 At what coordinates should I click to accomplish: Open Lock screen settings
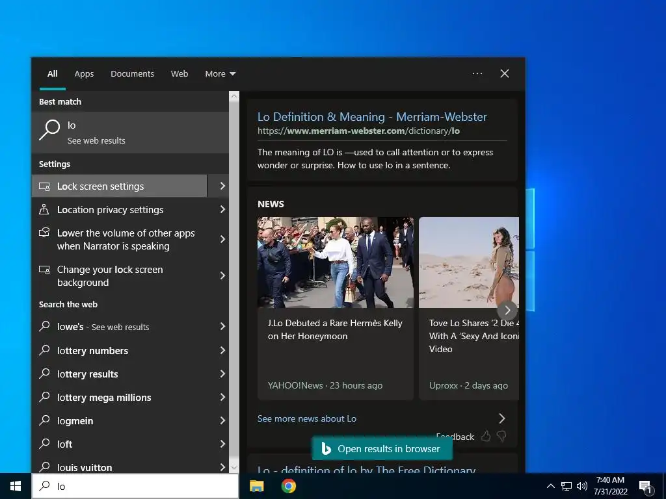pyautogui.click(x=120, y=186)
